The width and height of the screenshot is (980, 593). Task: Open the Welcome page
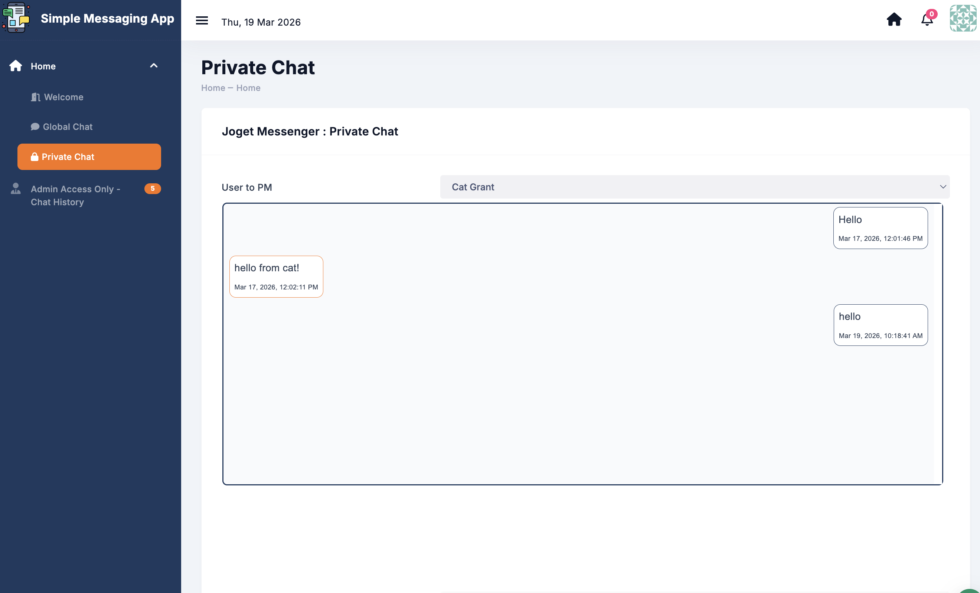[x=63, y=97]
